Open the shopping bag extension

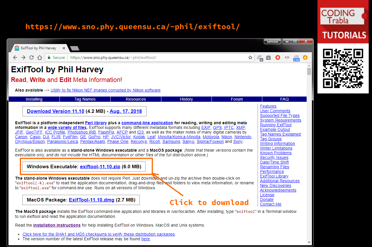[x=268, y=58]
